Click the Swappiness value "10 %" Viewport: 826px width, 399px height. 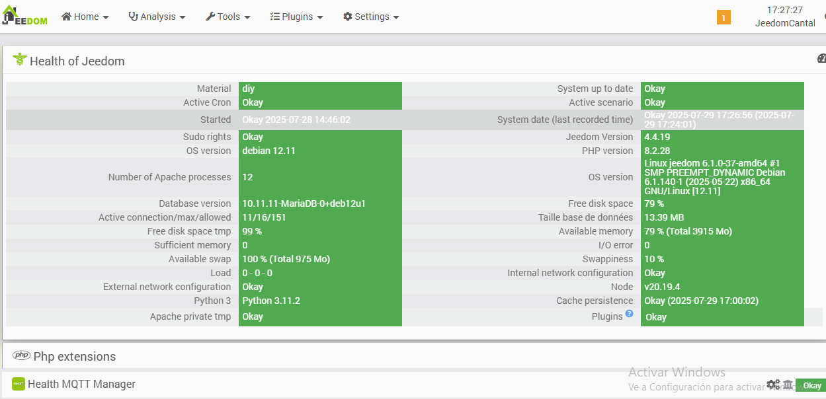pos(654,259)
